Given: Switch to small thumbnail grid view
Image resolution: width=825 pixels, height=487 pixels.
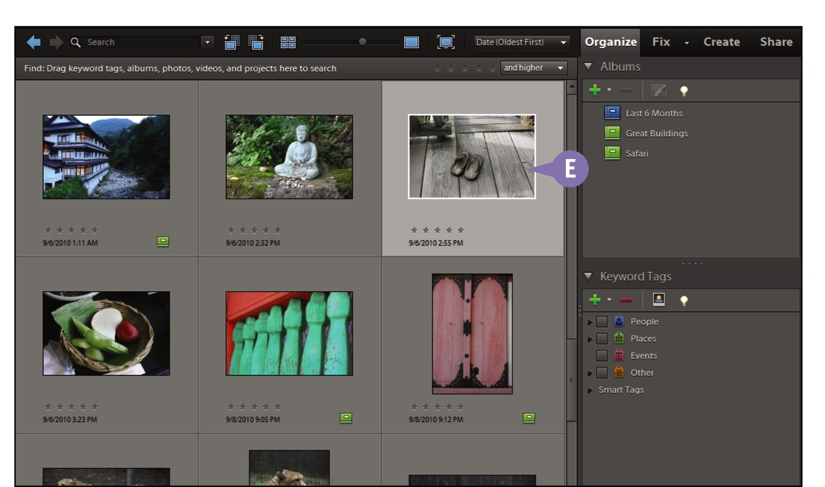Looking at the screenshot, I should [288, 43].
